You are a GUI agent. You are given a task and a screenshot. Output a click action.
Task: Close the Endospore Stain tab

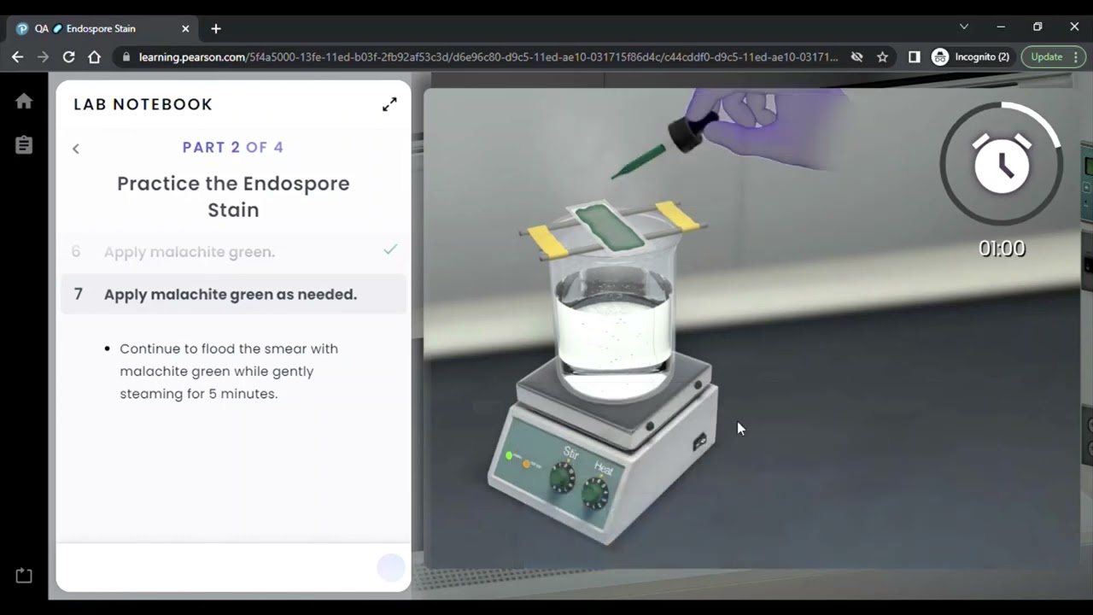185,28
